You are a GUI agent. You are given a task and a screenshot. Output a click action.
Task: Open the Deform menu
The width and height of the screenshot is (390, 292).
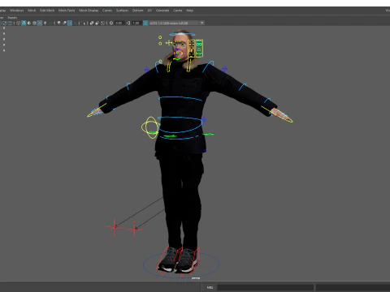[x=137, y=11]
